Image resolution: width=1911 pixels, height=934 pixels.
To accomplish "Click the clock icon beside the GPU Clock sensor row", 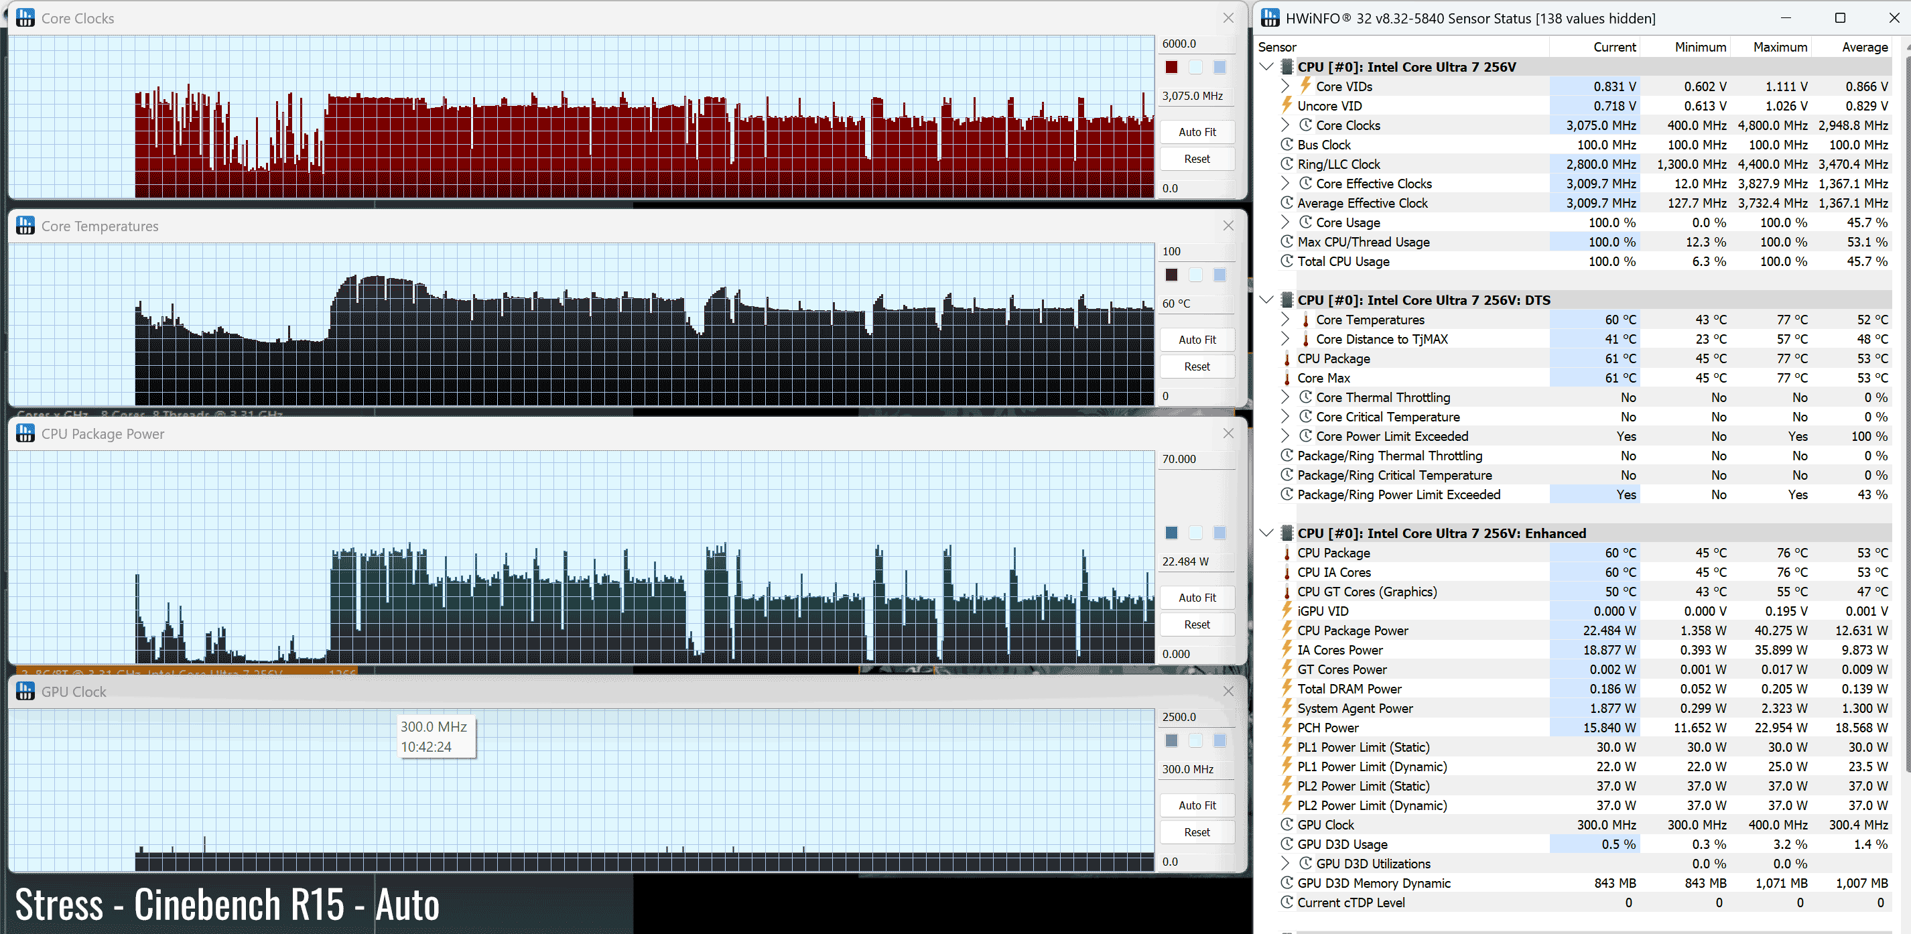I will [1287, 825].
